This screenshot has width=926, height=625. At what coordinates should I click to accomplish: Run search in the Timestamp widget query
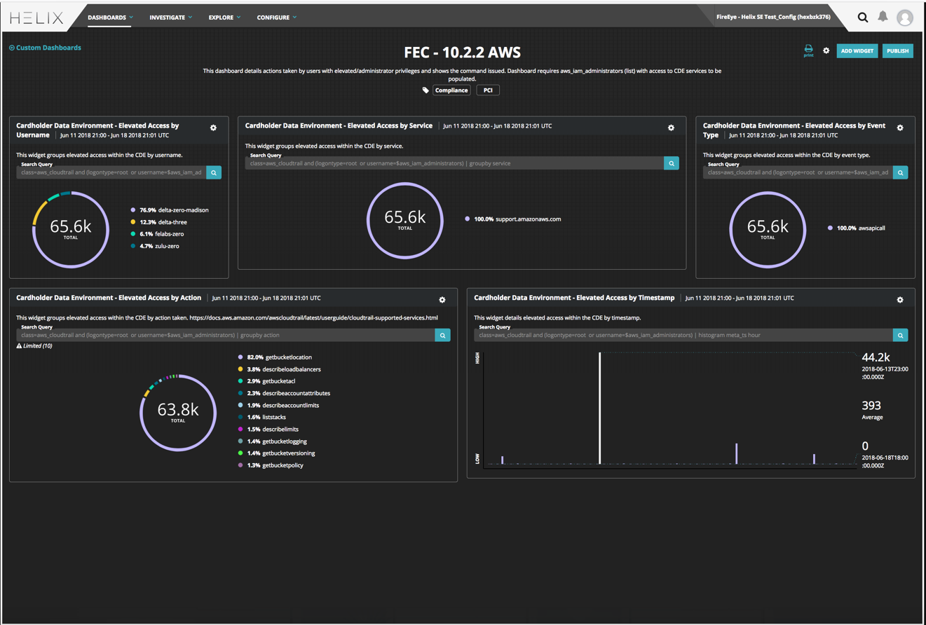pos(900,336)
